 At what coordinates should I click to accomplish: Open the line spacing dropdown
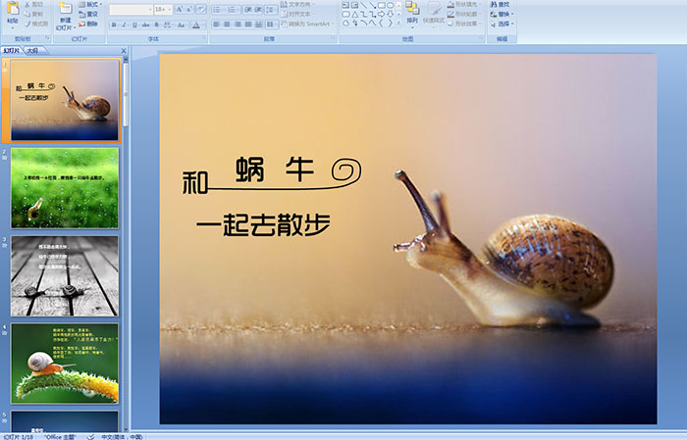272,10
